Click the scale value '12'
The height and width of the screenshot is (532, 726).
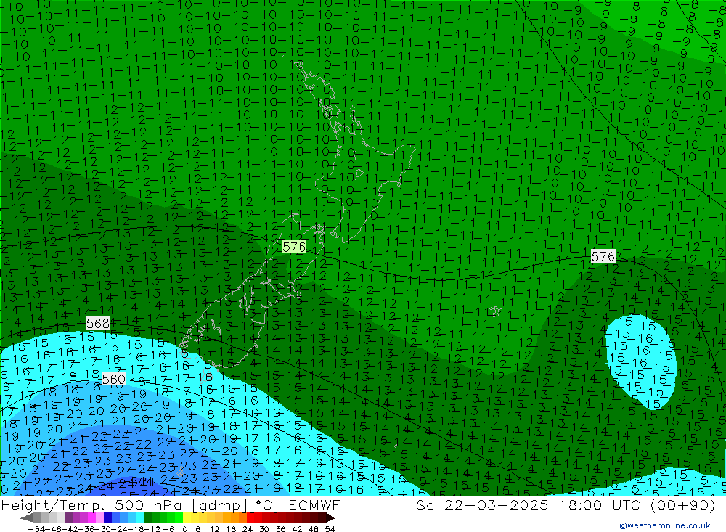pos(215,529)
